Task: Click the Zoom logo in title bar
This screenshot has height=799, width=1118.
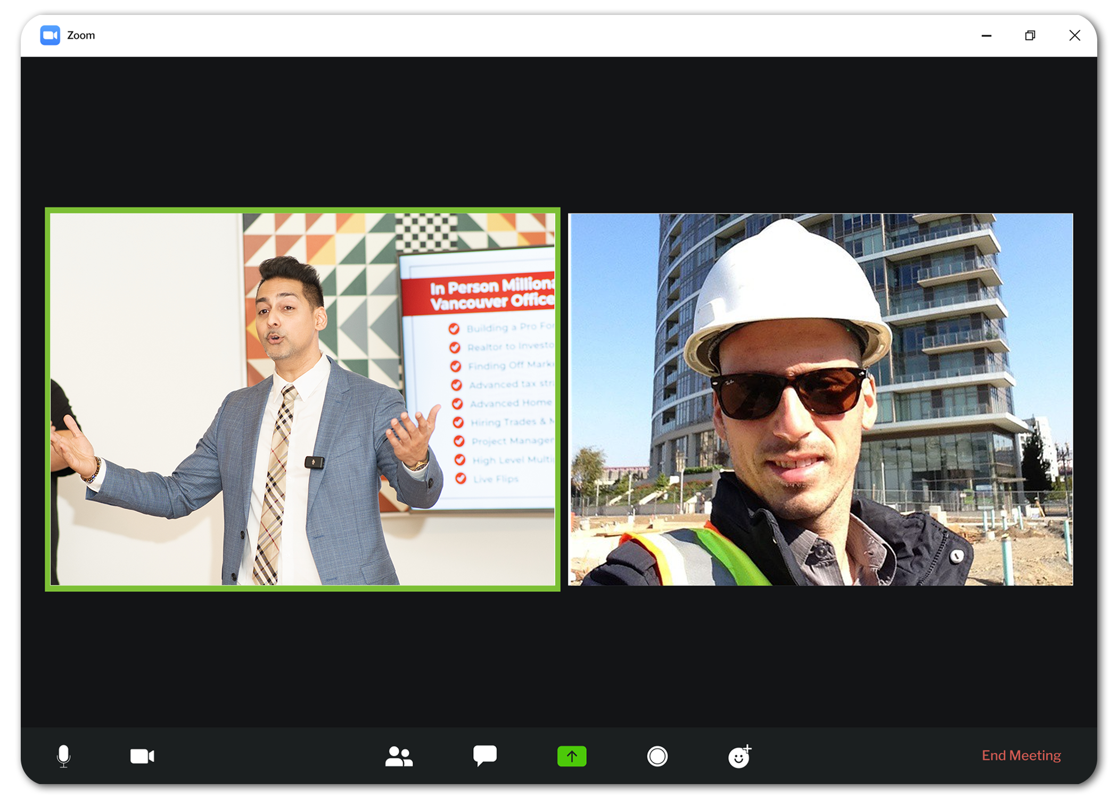Action: pos(50,35)
